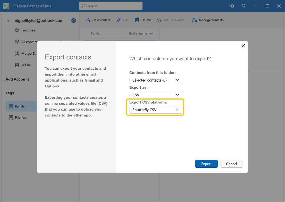Screen dimensions: 285x202
Task: Open the Export as CSV dropdown
Action: point(155,95)
